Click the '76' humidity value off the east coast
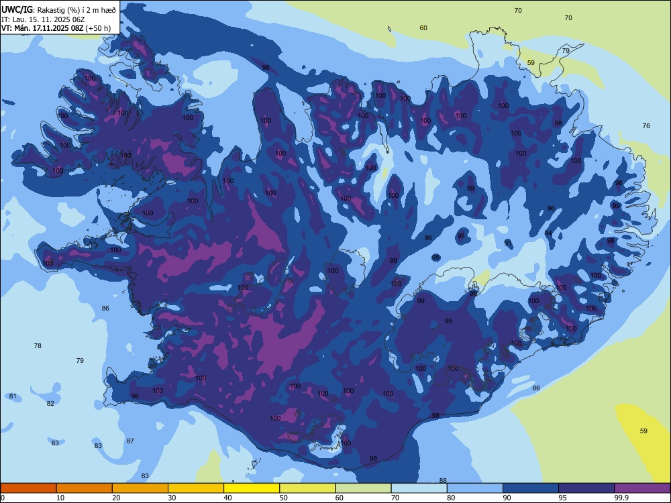 [x=646, y=125]
